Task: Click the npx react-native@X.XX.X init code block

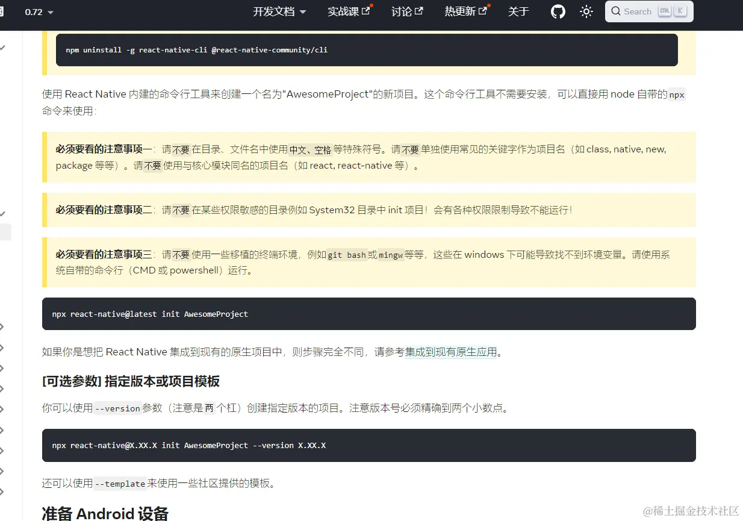Action: point(369,445)
